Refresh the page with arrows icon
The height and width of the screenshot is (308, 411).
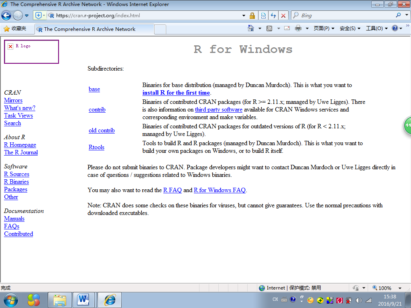(273, 16)
